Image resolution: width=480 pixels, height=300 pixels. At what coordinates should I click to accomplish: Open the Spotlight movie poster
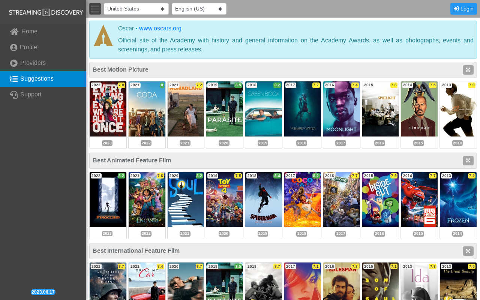[x=381, y=109]
